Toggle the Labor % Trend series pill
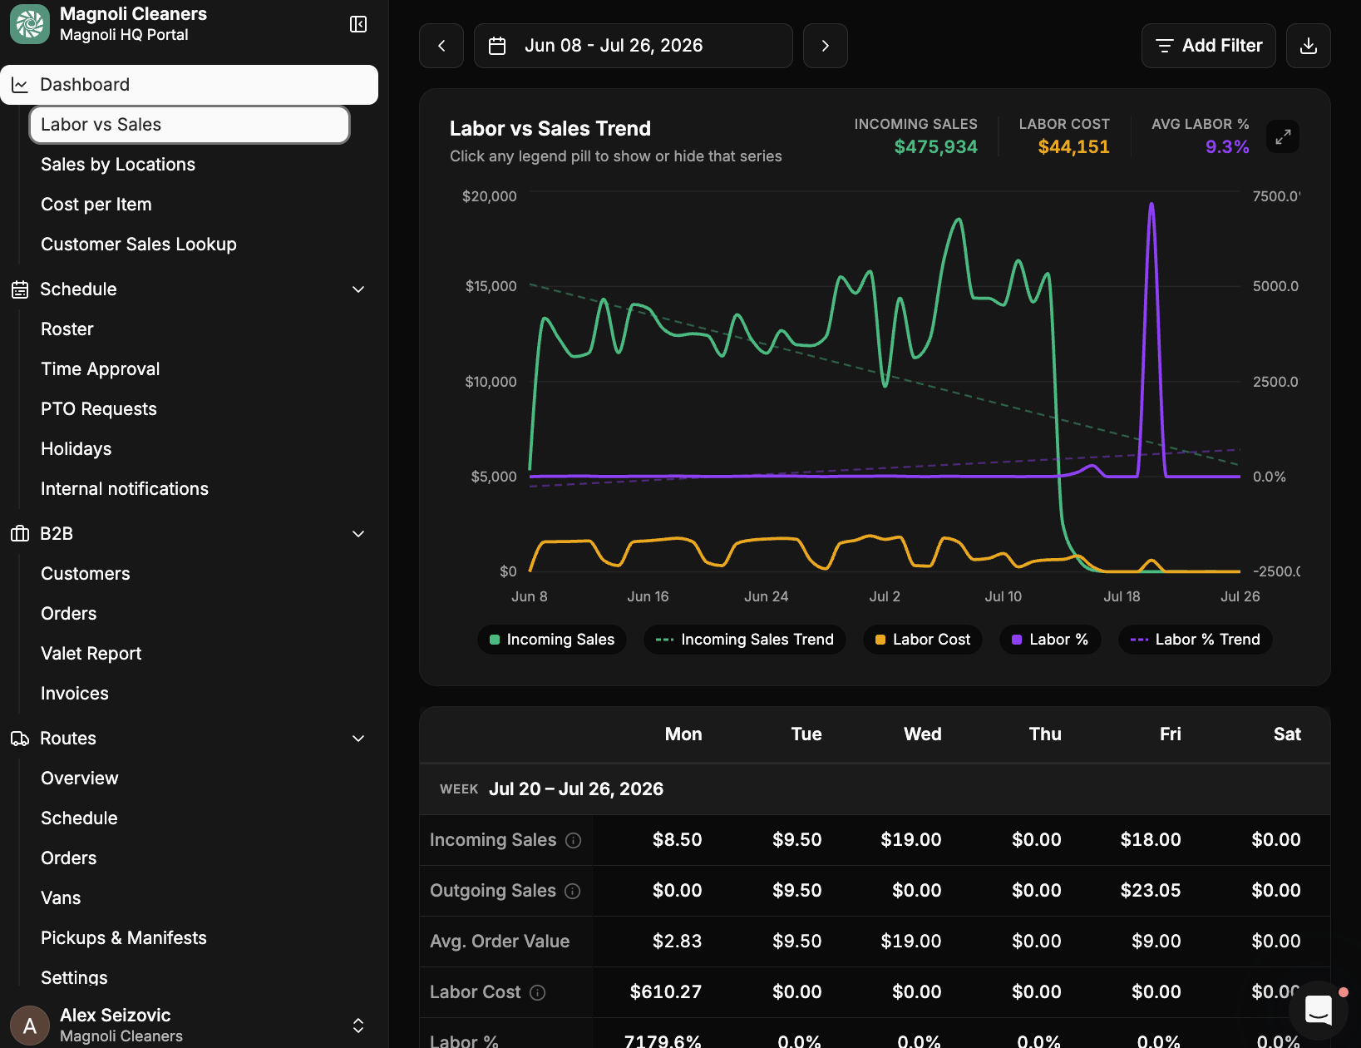This screenshot has width=1361, height=1048. (1196, 640)
